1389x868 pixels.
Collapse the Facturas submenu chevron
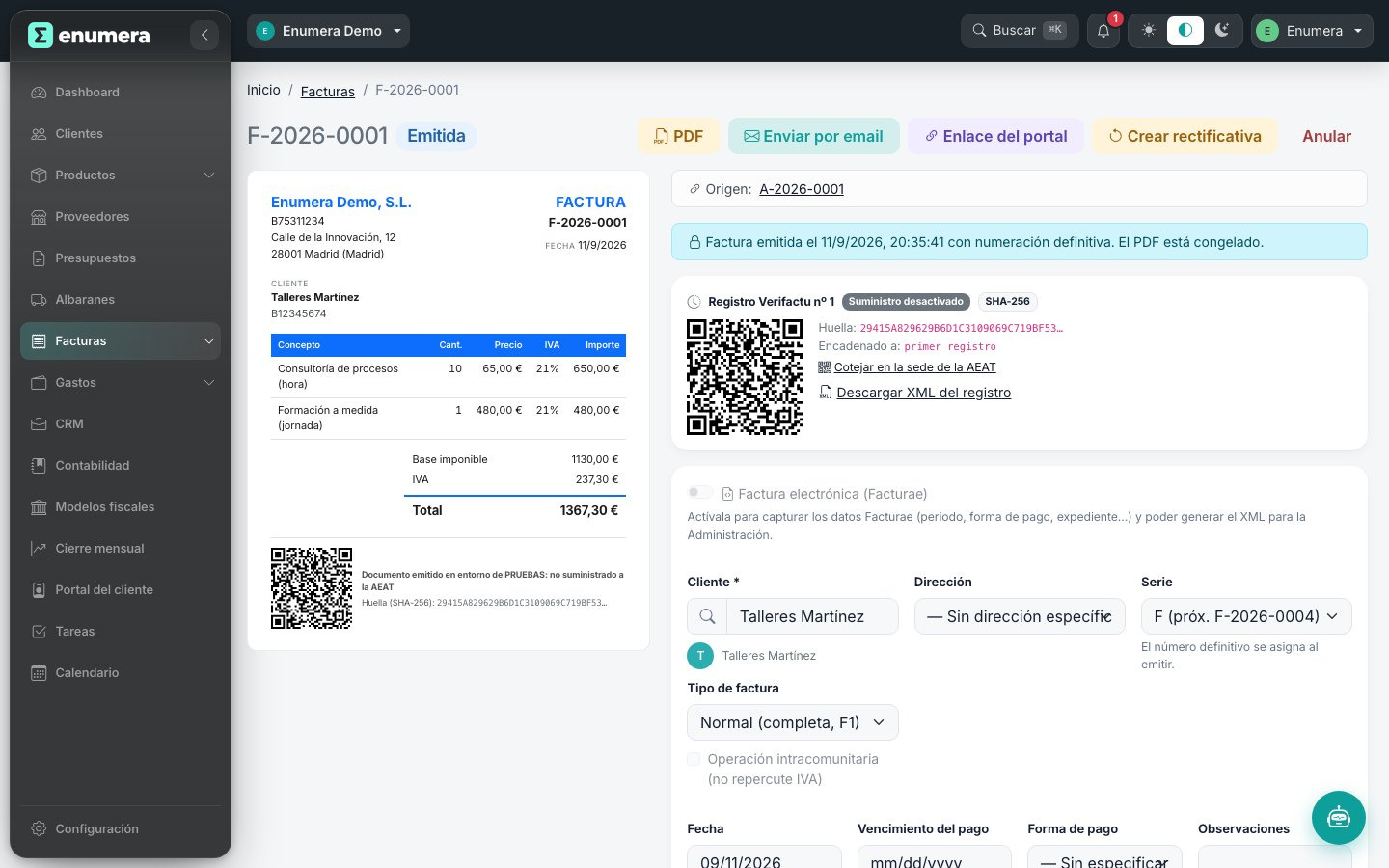click(208, 341)
